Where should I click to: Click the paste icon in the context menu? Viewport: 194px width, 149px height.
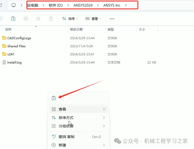tap(54, 98)
